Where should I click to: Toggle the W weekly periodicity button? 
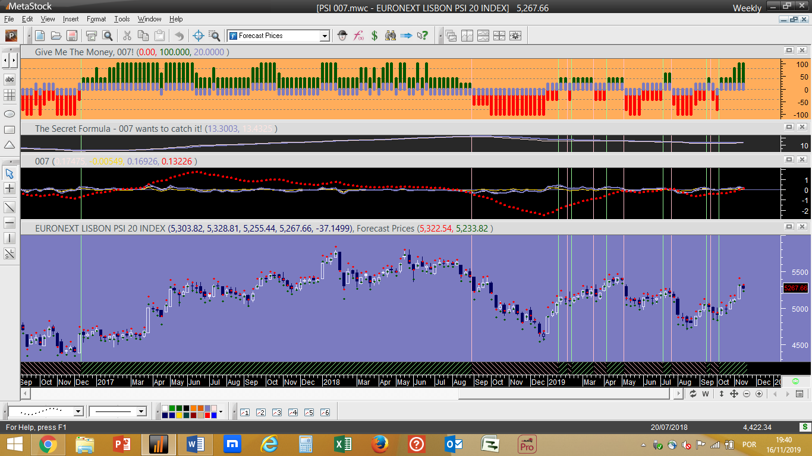tap(706, 394)
